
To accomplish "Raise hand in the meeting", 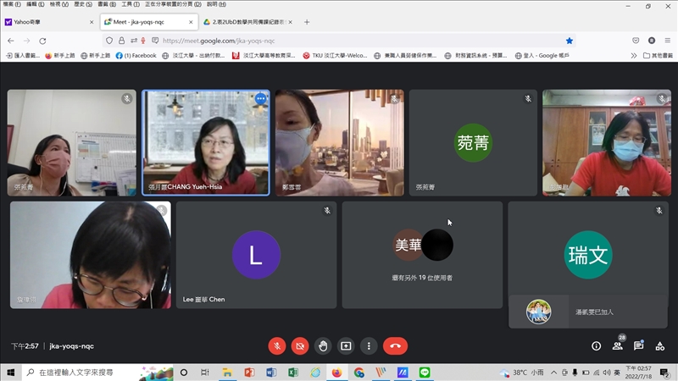I will [x=323, y=345].
